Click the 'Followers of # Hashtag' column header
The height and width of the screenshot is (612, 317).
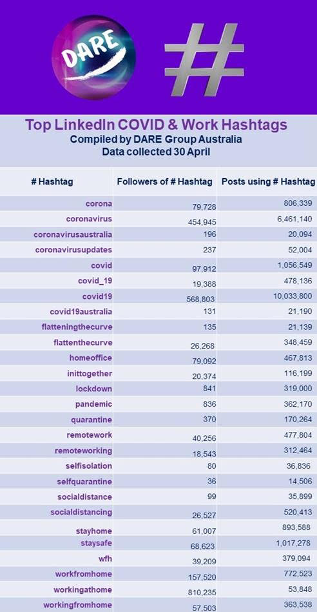[165, 181]
